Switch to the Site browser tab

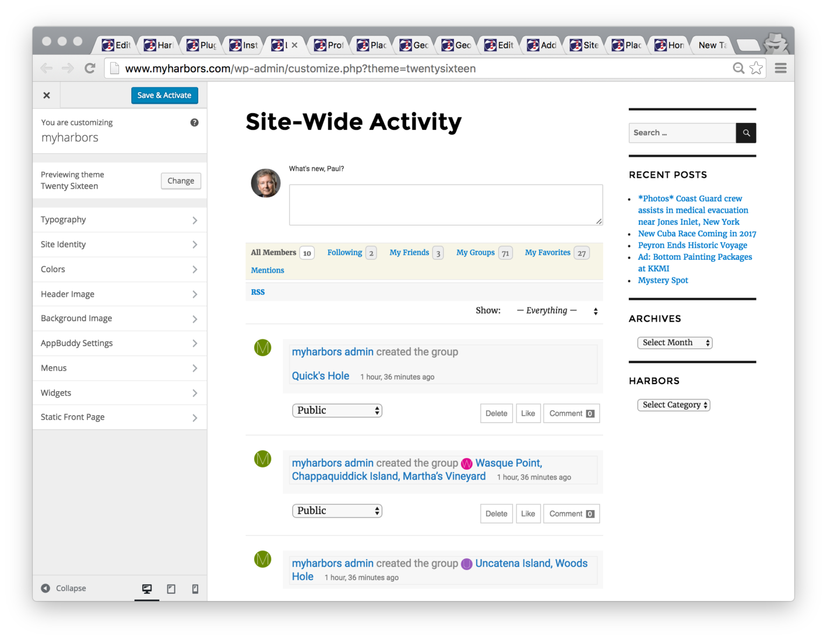(x=584, y=45)
